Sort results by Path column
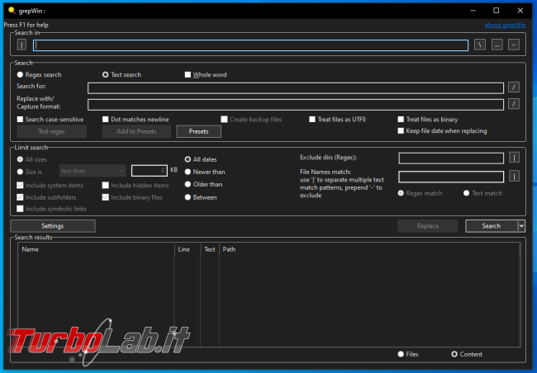The width and height of the screenshot is (537, 373). pyautogui.click(x=369, y=249)
